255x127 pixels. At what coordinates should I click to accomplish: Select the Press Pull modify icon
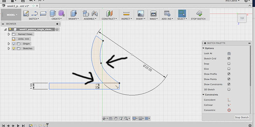click(x=74, y=13)
